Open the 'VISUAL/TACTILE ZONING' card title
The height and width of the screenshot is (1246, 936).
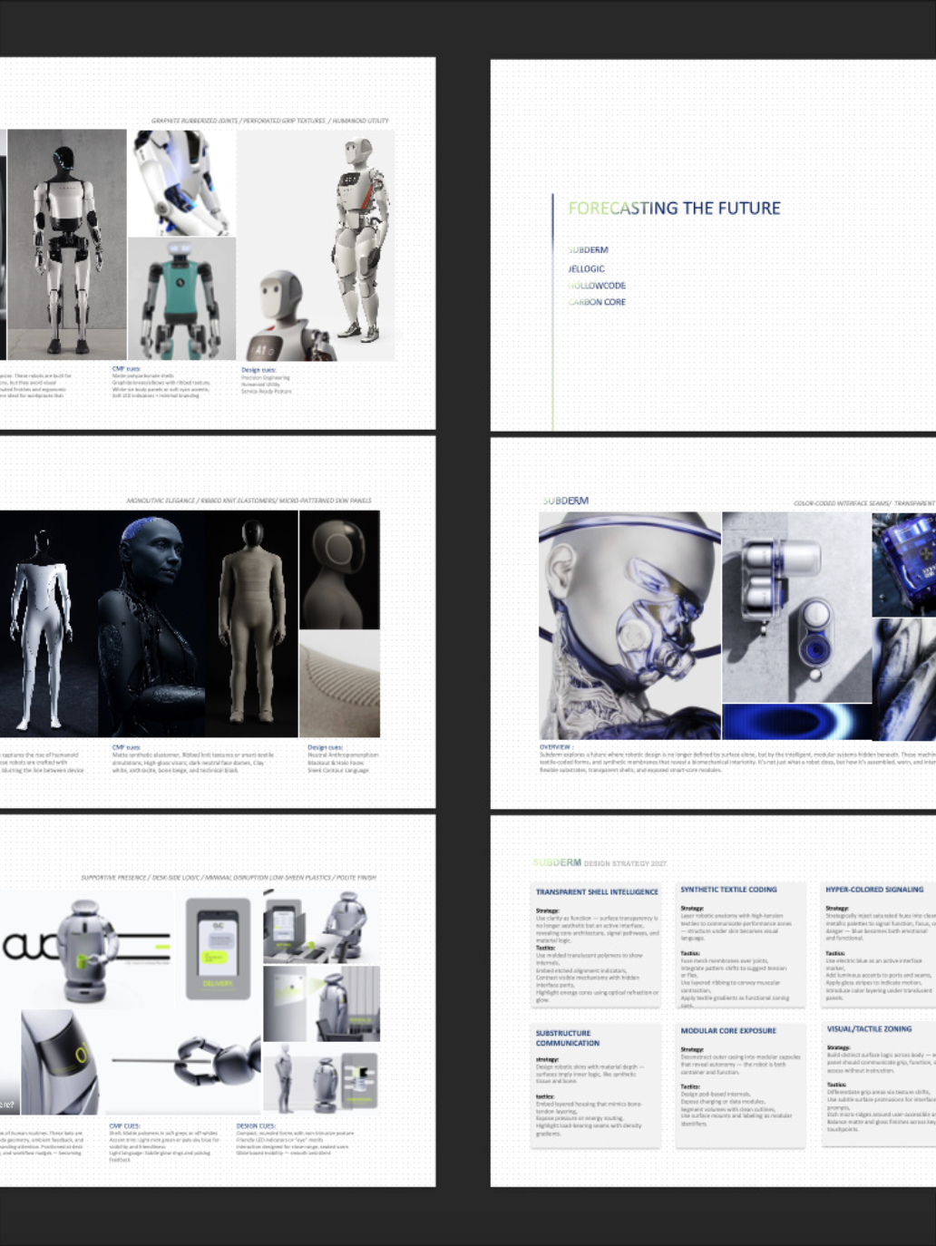pos(869,1029)
